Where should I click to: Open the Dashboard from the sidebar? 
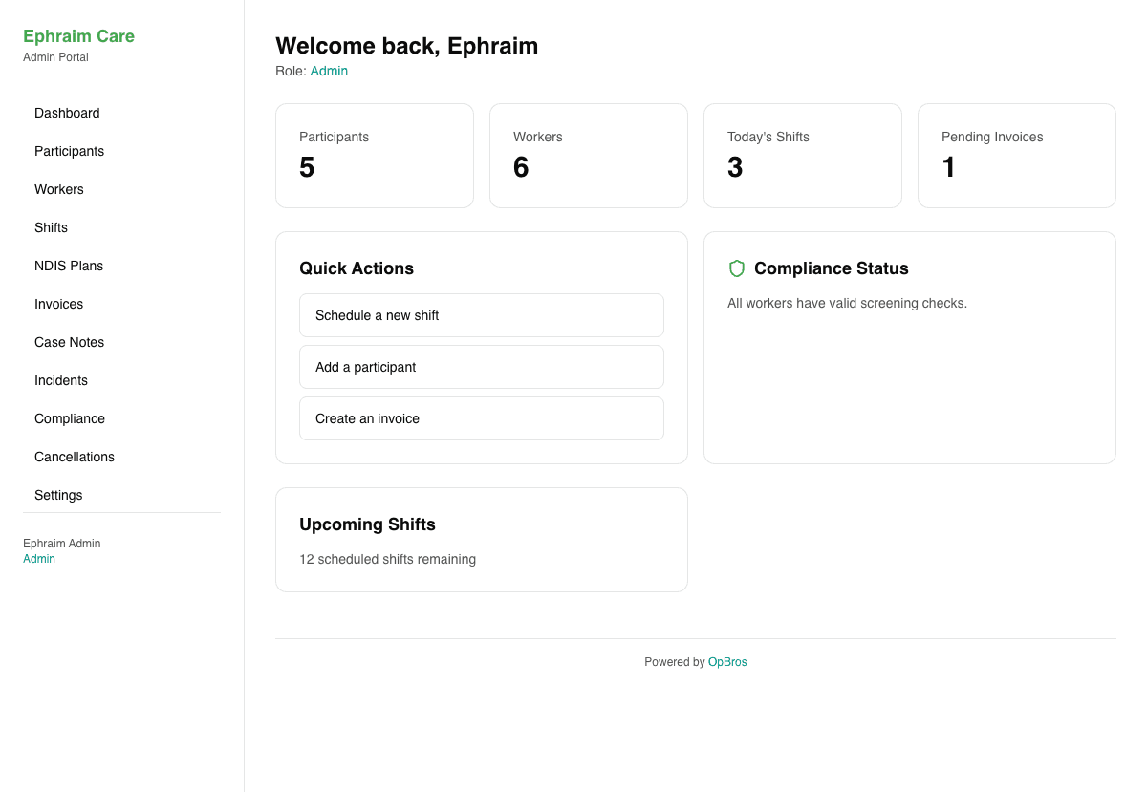[x=67, y=113]
